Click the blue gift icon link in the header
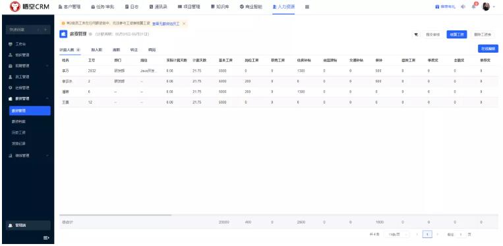503x246 pixels. (x=445, y=7)
